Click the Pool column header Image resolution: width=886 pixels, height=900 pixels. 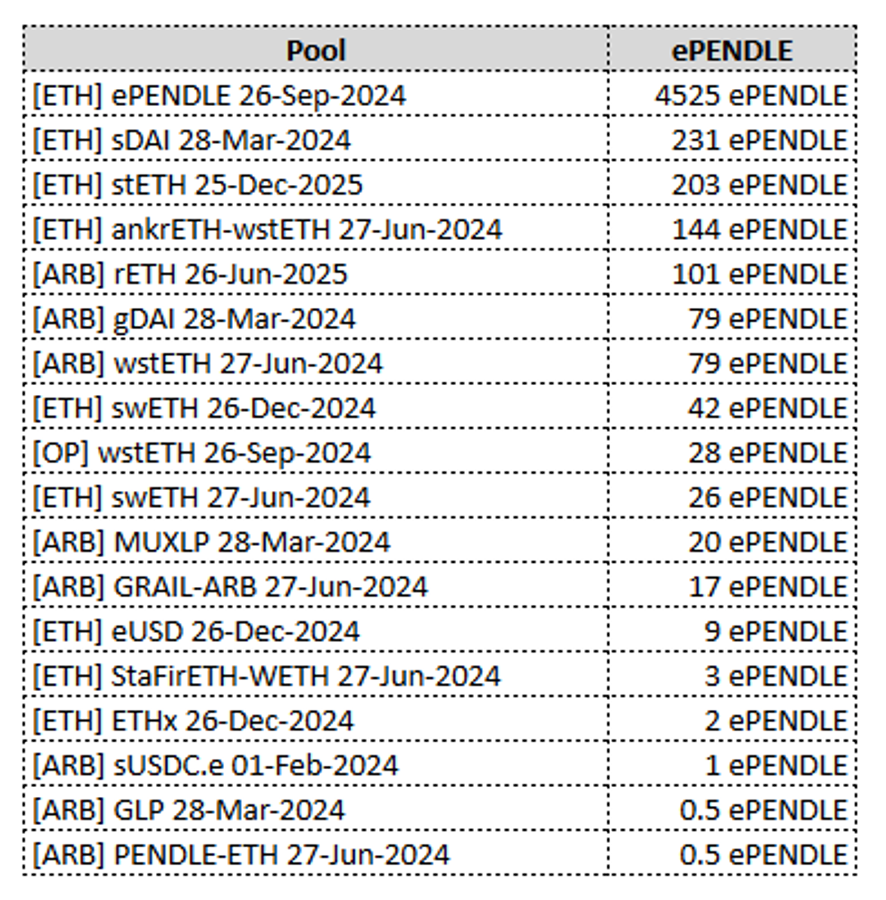[x=316, y=50]
